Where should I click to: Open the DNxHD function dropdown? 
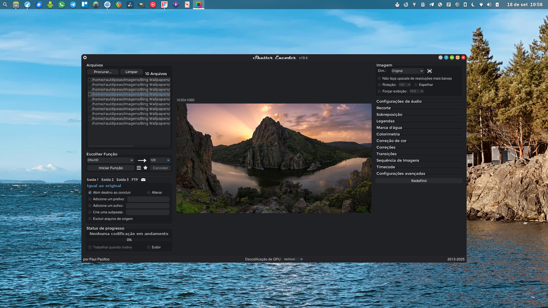[132, 160]
